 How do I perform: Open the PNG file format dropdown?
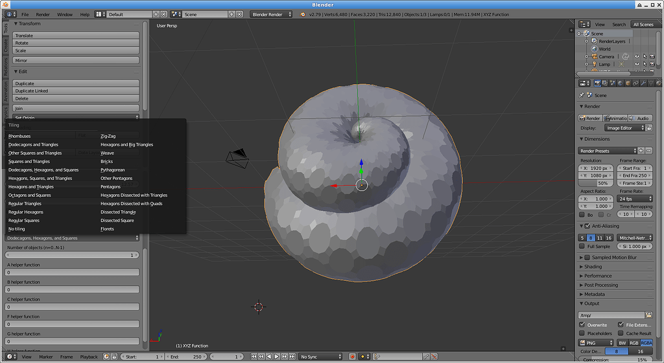pos(597,343)
